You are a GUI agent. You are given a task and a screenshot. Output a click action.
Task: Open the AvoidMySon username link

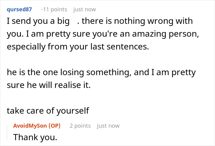(x=30, y=126)
